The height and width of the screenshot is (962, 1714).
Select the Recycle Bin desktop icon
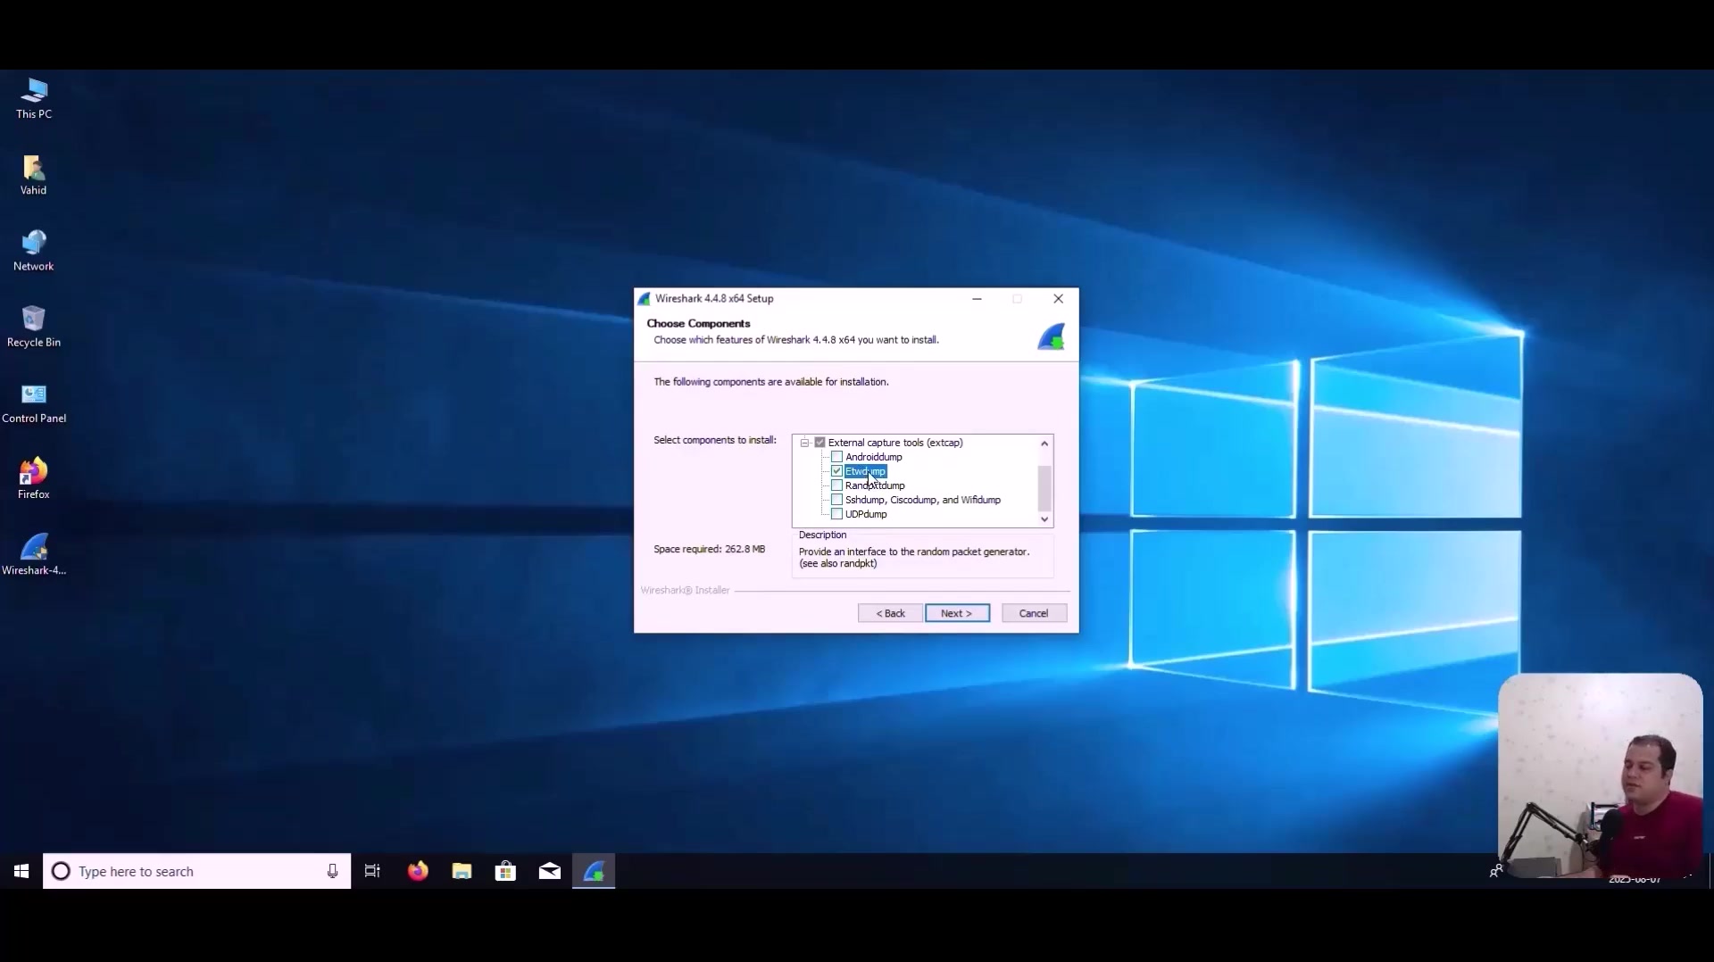pos(34,327)
